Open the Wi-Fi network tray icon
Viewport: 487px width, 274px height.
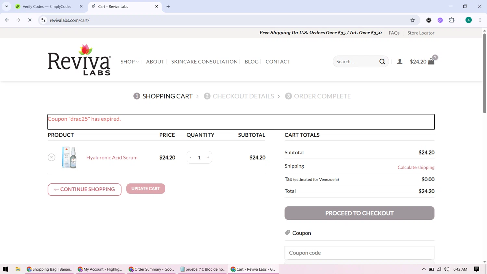point(439,269)
